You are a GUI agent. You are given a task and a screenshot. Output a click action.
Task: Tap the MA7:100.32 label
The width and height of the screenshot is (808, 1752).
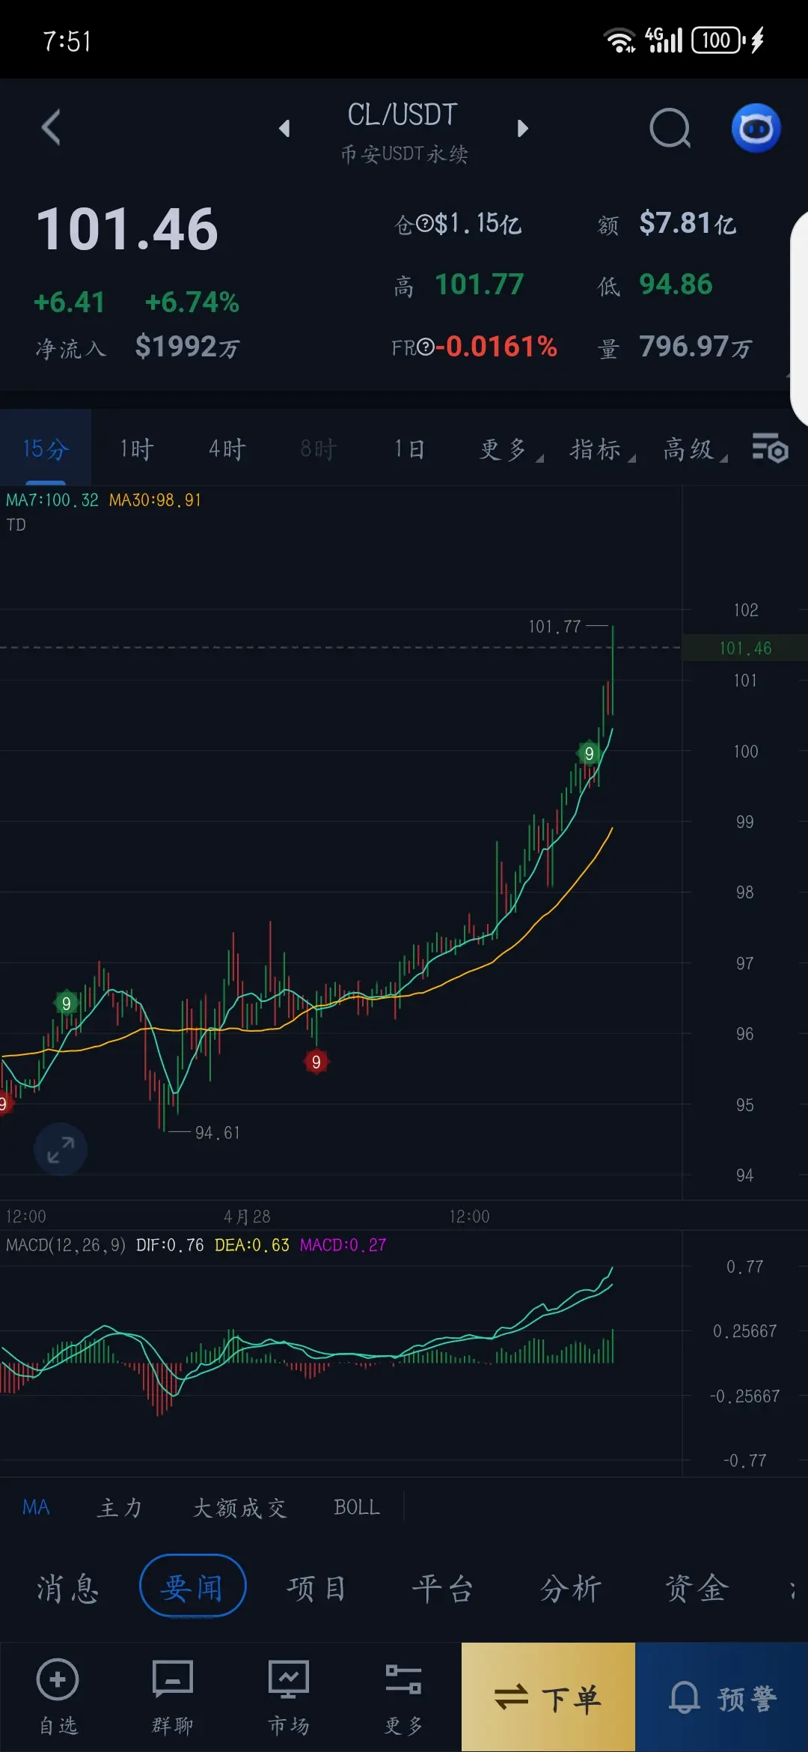(52, 500)
